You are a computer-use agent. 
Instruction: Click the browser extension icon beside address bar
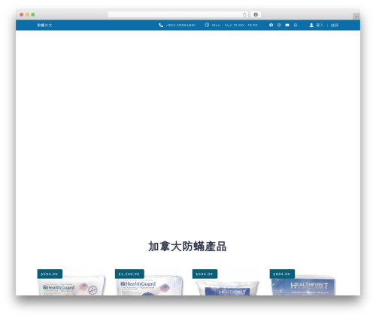(256, 14)
